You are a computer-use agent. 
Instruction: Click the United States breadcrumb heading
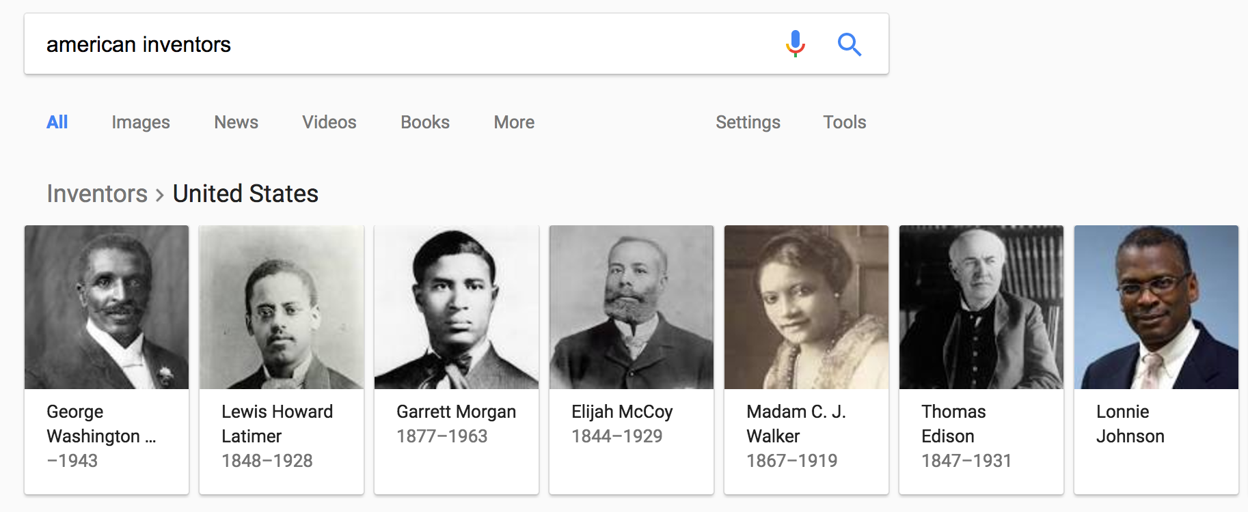(x=245, y=194)
